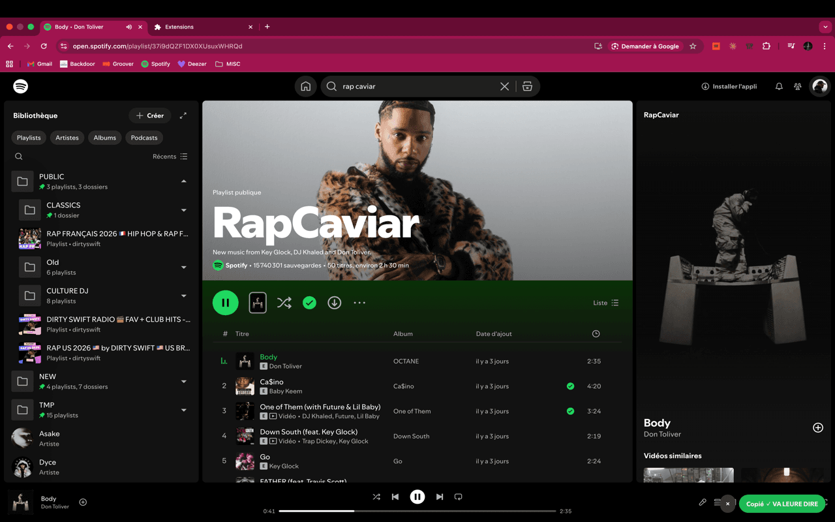Image resolution: width=835 pixels, height=522 pixels.
Task: Sort by Date d'ajout column header
Action: [x=494, y=333]
